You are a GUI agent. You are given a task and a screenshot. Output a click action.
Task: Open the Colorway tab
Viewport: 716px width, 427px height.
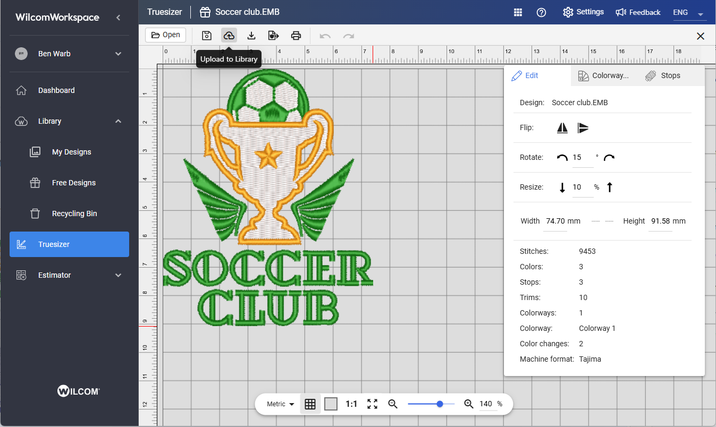[x=603, y=76]
